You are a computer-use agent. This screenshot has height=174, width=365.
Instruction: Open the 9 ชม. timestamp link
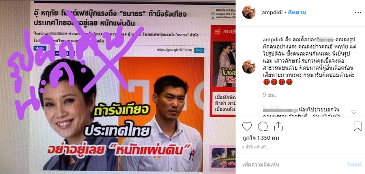[x=270, y=95]
